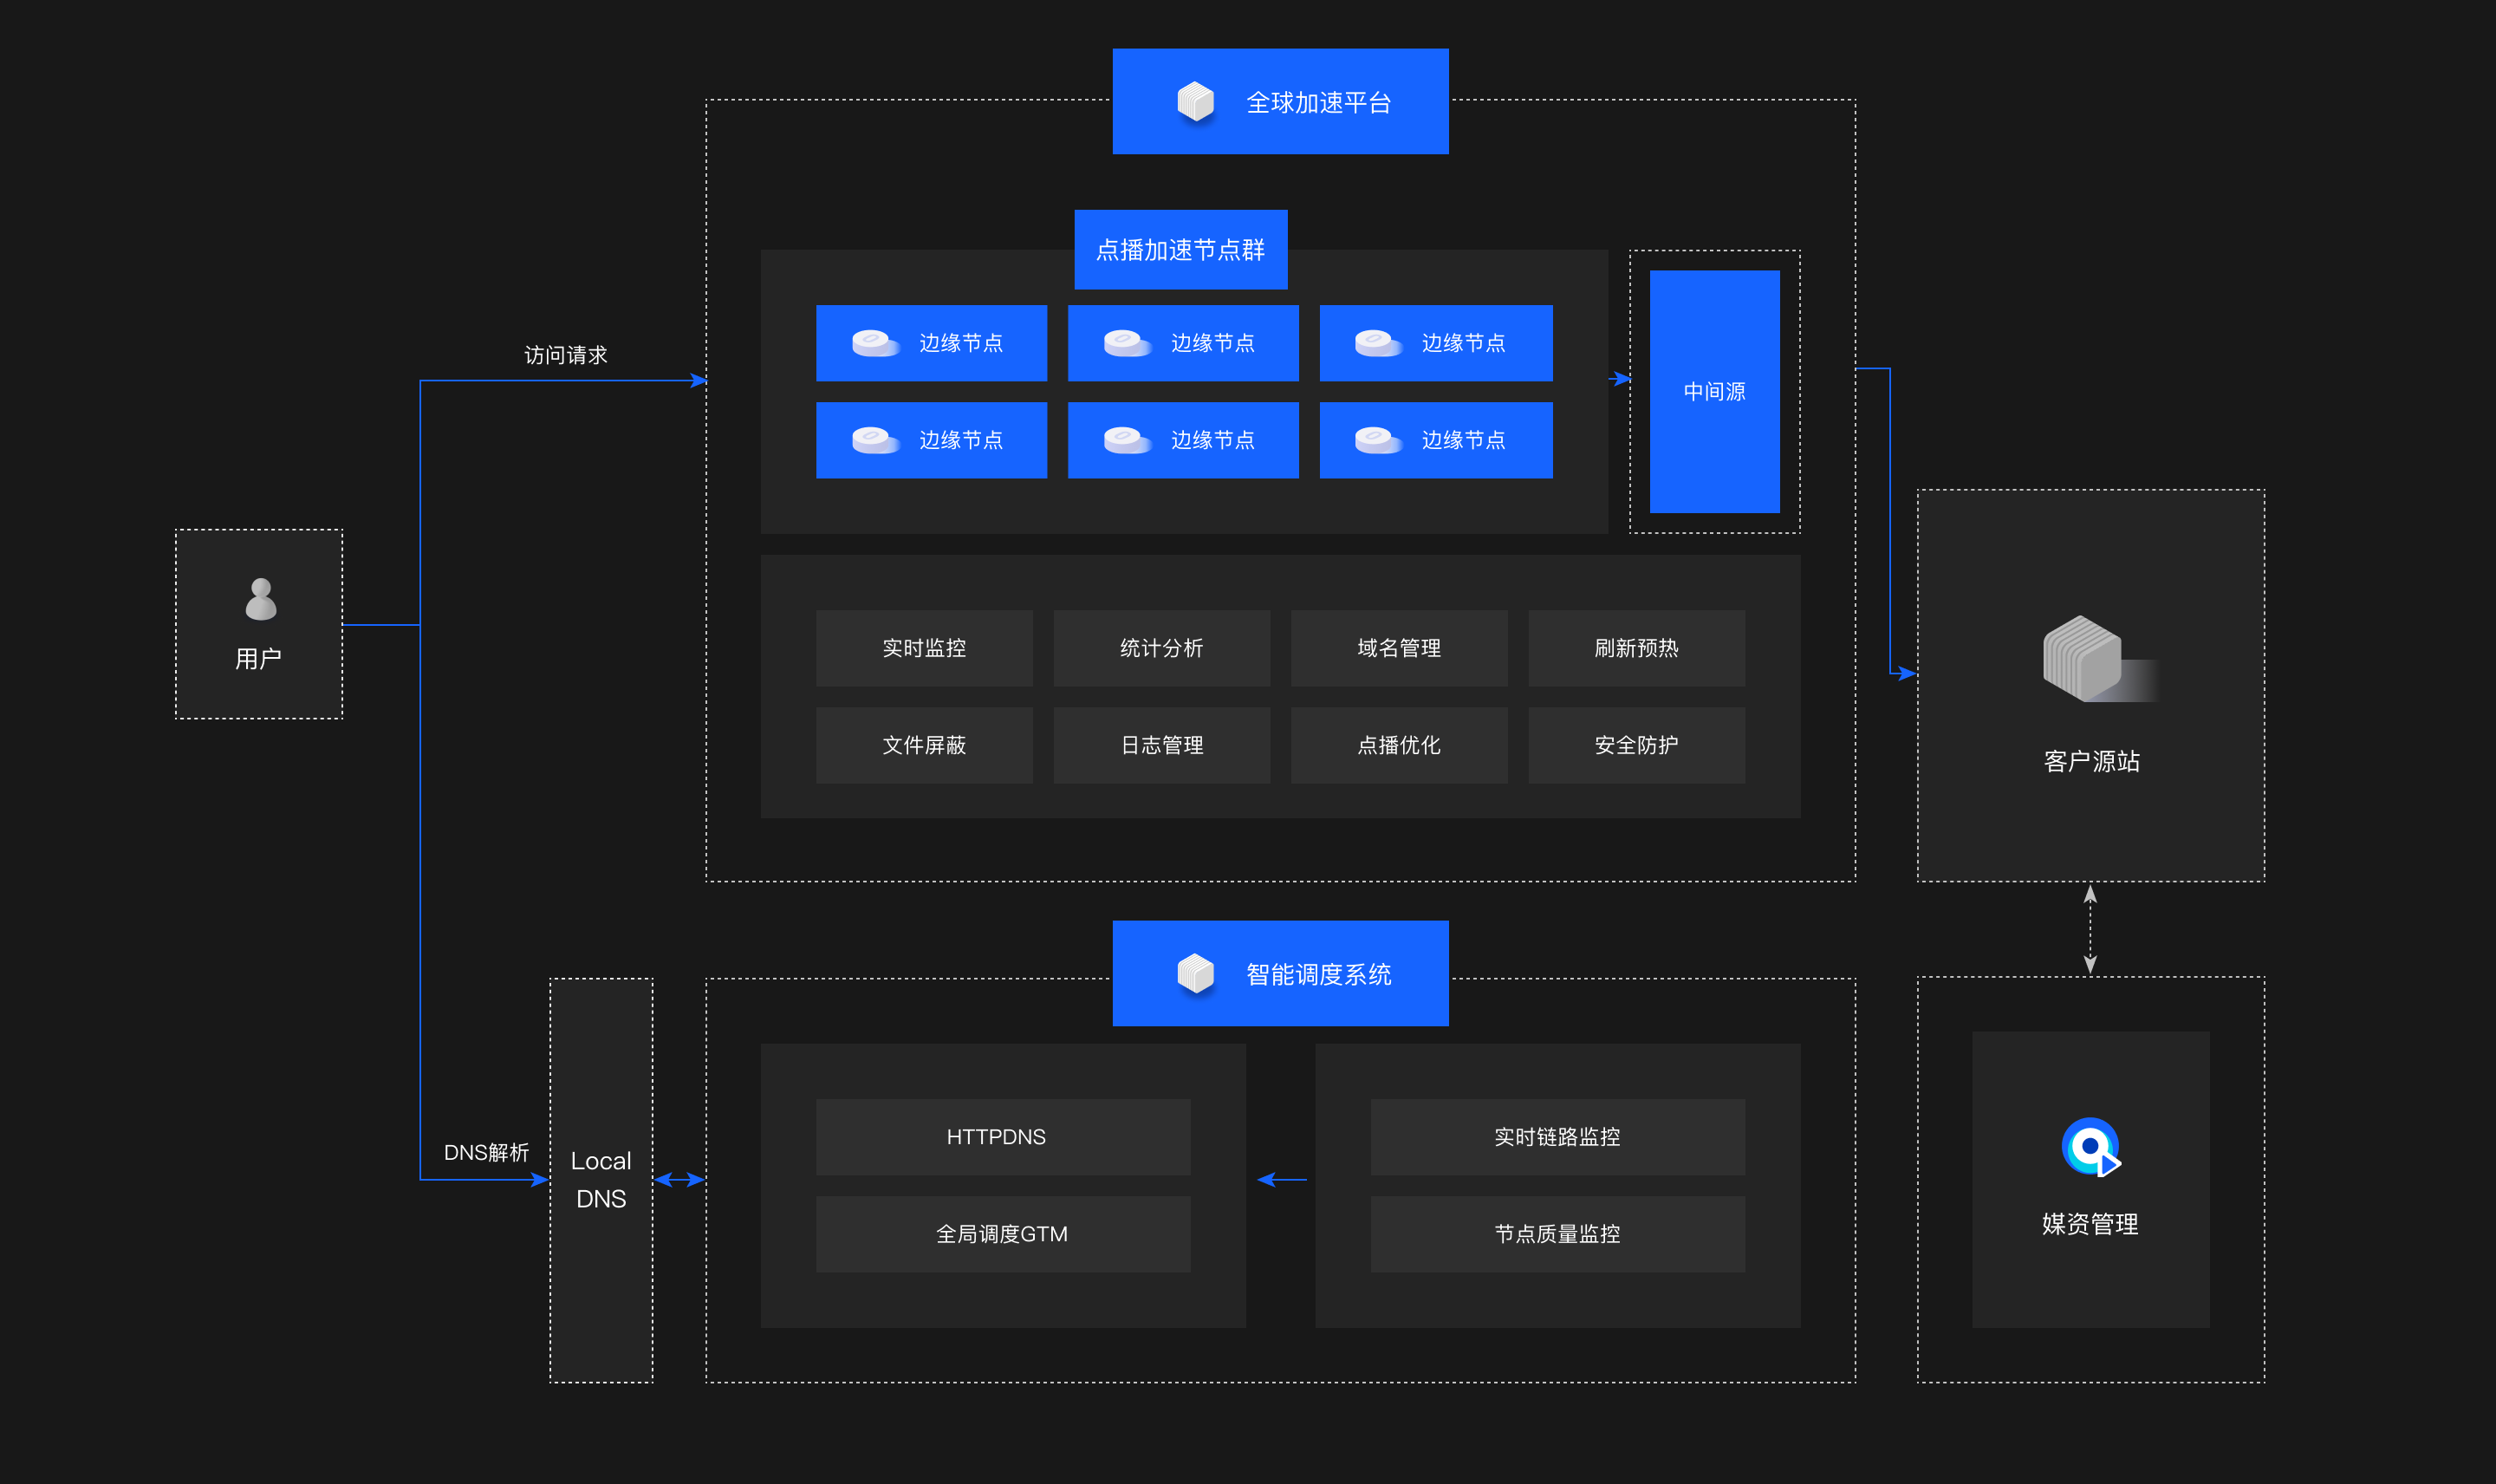Viewport: 2496px width, 1484px height.
Task: Click the cube icon beside 智能调度系统
Action: point(1194,974)
